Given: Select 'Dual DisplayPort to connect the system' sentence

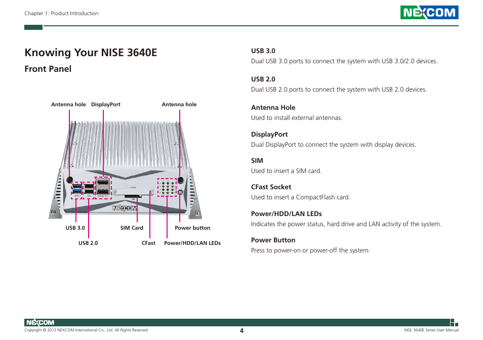Looking at the screenshot, I should coord(334,145).
